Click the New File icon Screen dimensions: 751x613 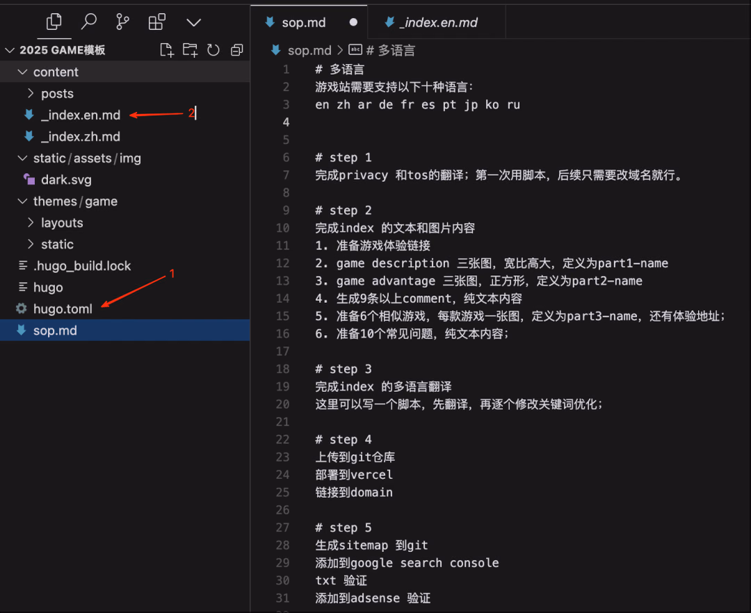coord(167,50)
